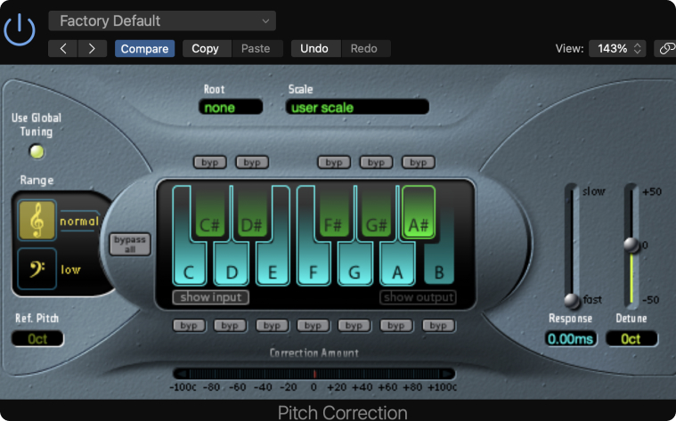Toggle the Use Global Tuning LED
676x421 pixels.
pos(37,151)
